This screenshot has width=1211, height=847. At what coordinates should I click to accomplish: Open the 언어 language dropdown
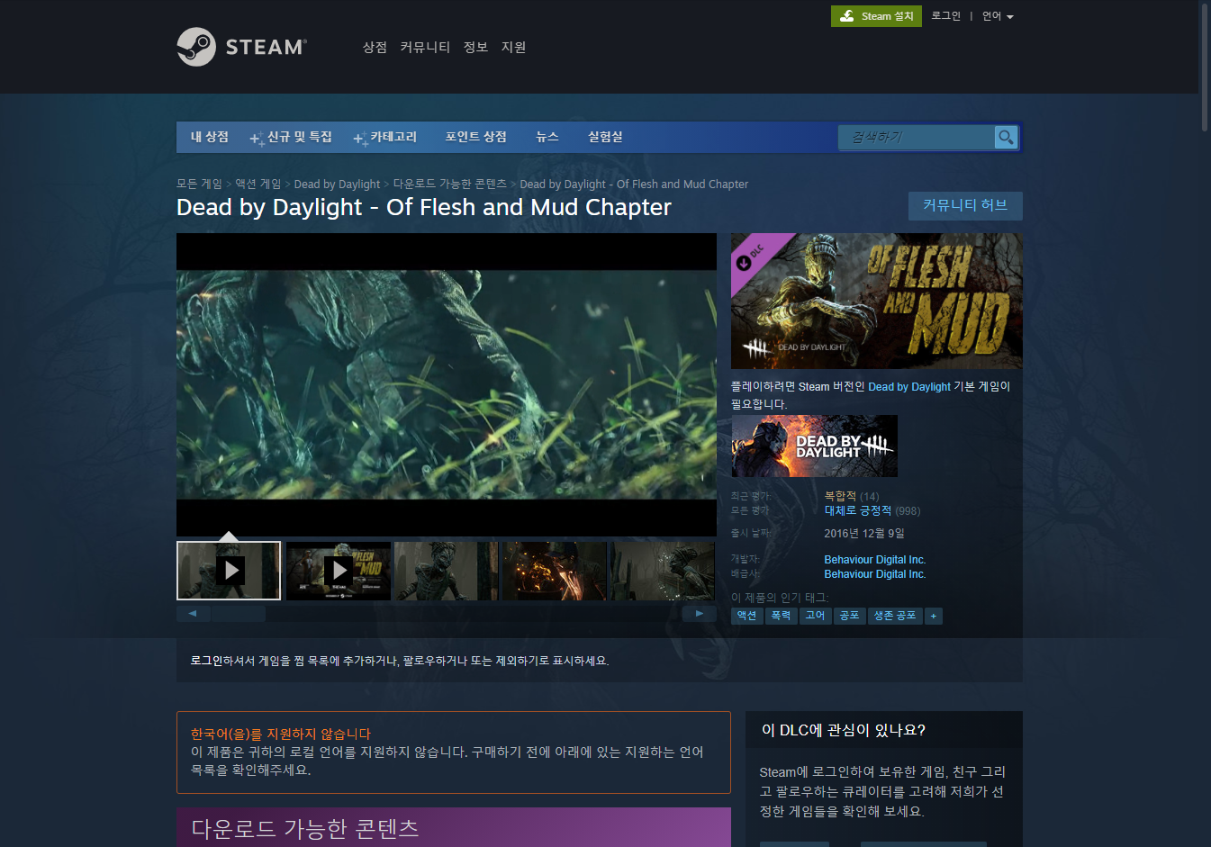[998, 16]
